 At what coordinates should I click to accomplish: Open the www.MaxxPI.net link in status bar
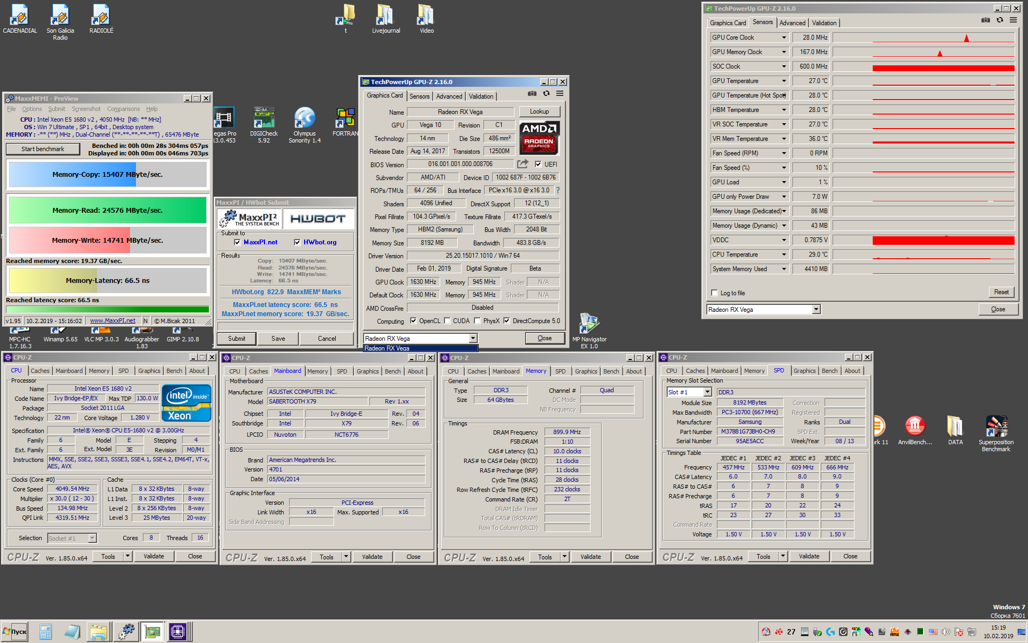(112, 321)
